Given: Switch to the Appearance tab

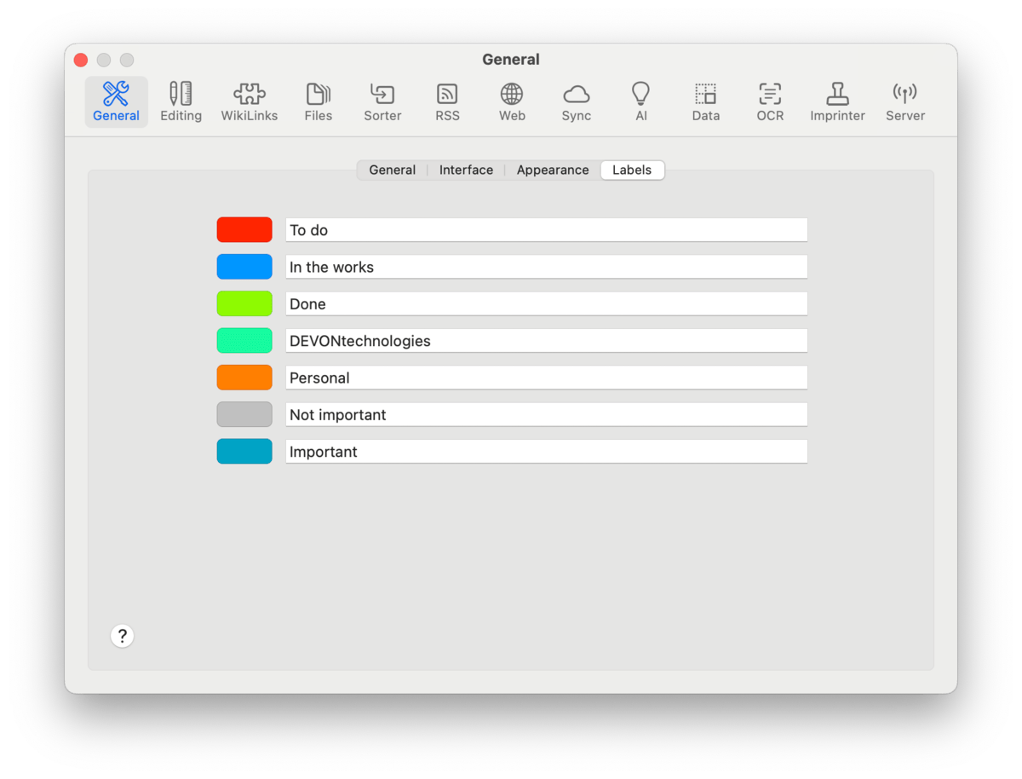Looking at the screenshot, I should pos(552,170).
